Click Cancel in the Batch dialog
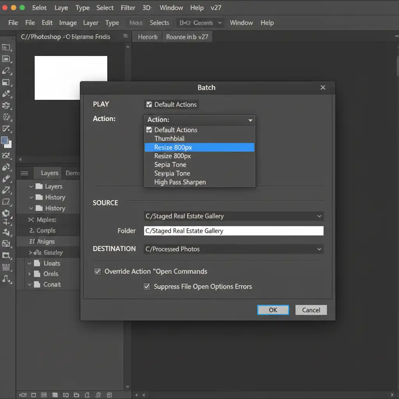The width and height of the screenshot is (399, 399). pos(311,310)
